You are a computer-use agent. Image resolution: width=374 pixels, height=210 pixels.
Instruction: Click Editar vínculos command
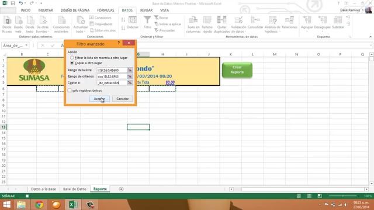103,30
